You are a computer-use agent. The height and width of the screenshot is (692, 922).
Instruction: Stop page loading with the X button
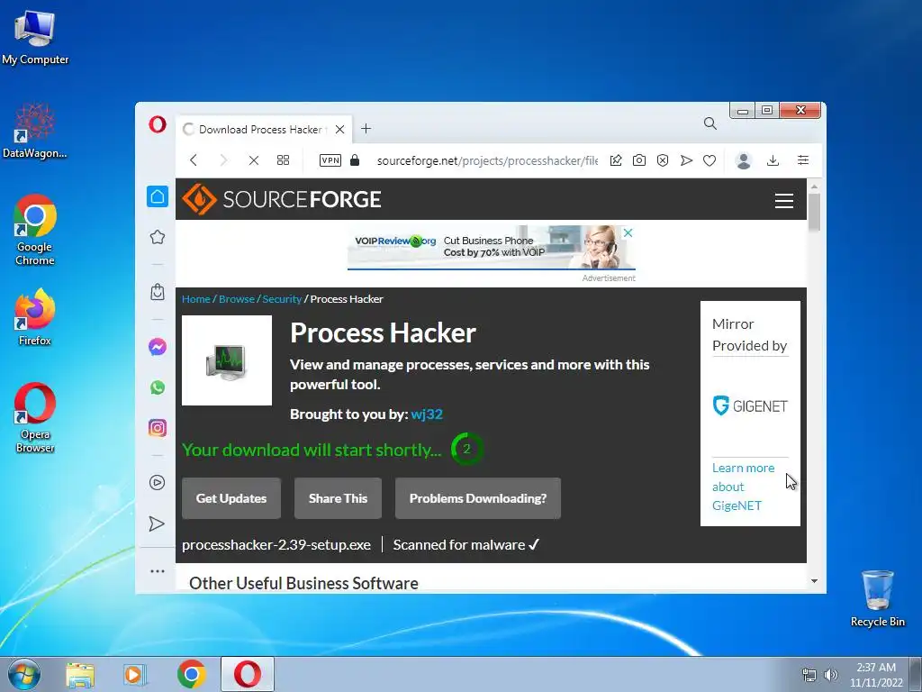[253, 160]
